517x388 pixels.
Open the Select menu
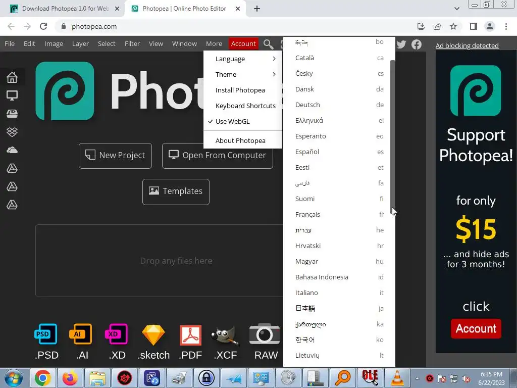pyautogui.click(x=107, y=43)
